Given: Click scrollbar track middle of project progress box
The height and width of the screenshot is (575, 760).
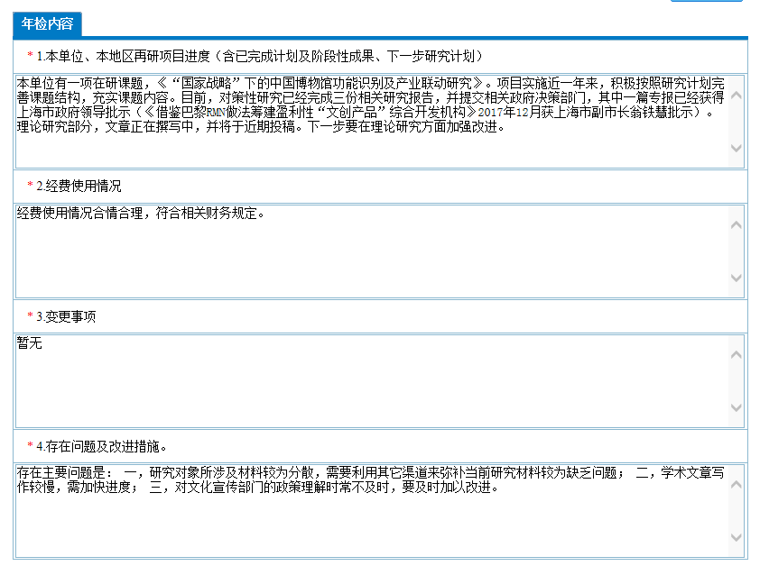Looking at the screenshot, I should click(x=736, y=122).
